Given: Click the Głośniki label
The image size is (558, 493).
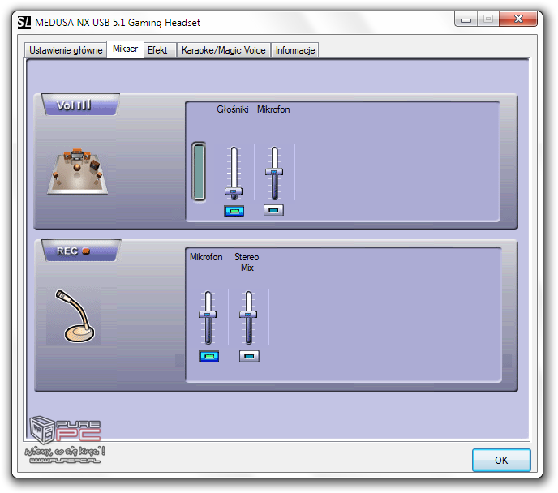Looking at the screenshot, I should click(x=233, y=109).
